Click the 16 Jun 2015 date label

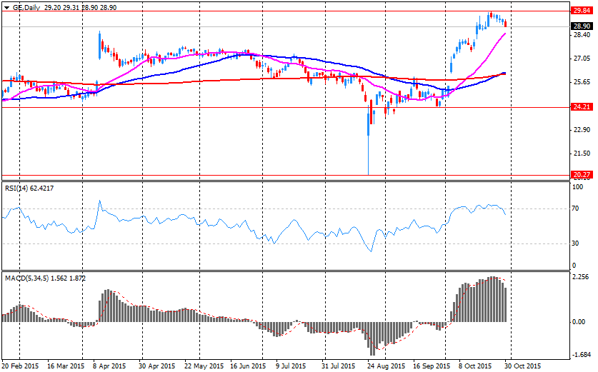248,366
